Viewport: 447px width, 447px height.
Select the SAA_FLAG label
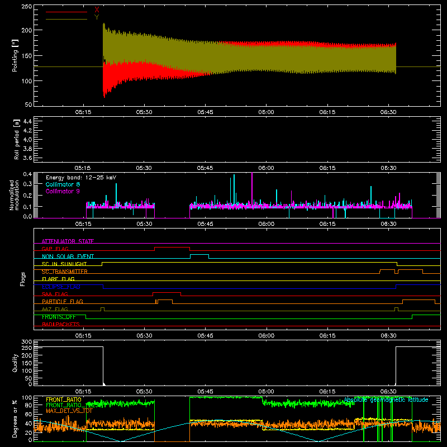point(55,294)
